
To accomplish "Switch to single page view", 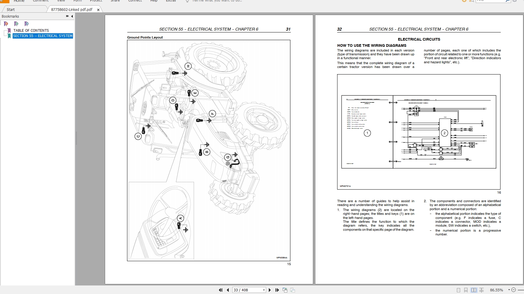I will (x=458, y=290).
